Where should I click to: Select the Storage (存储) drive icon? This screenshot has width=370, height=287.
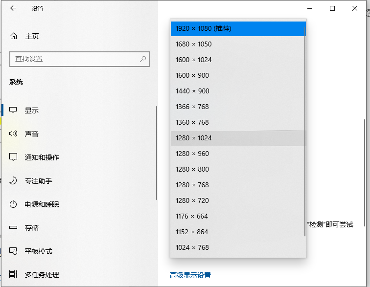[x=14, y=228]
